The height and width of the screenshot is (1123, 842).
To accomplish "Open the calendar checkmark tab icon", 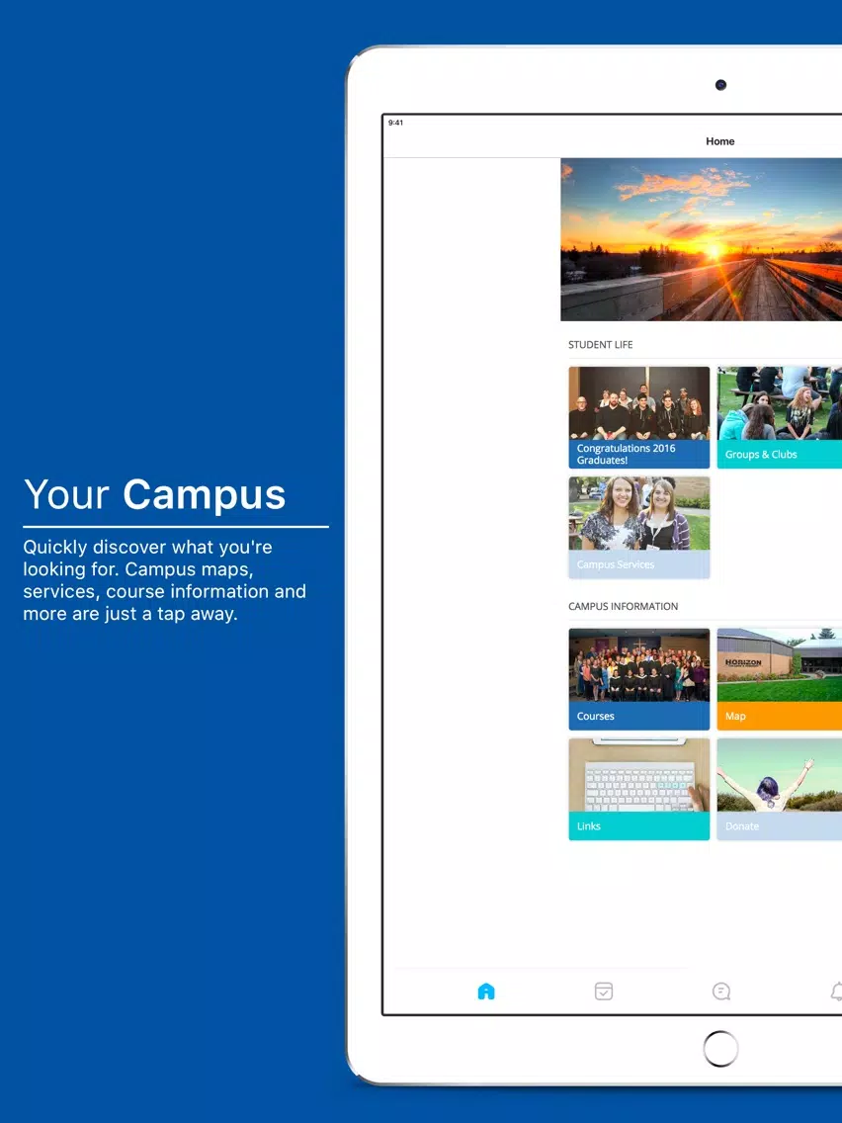I will [604, 992].
